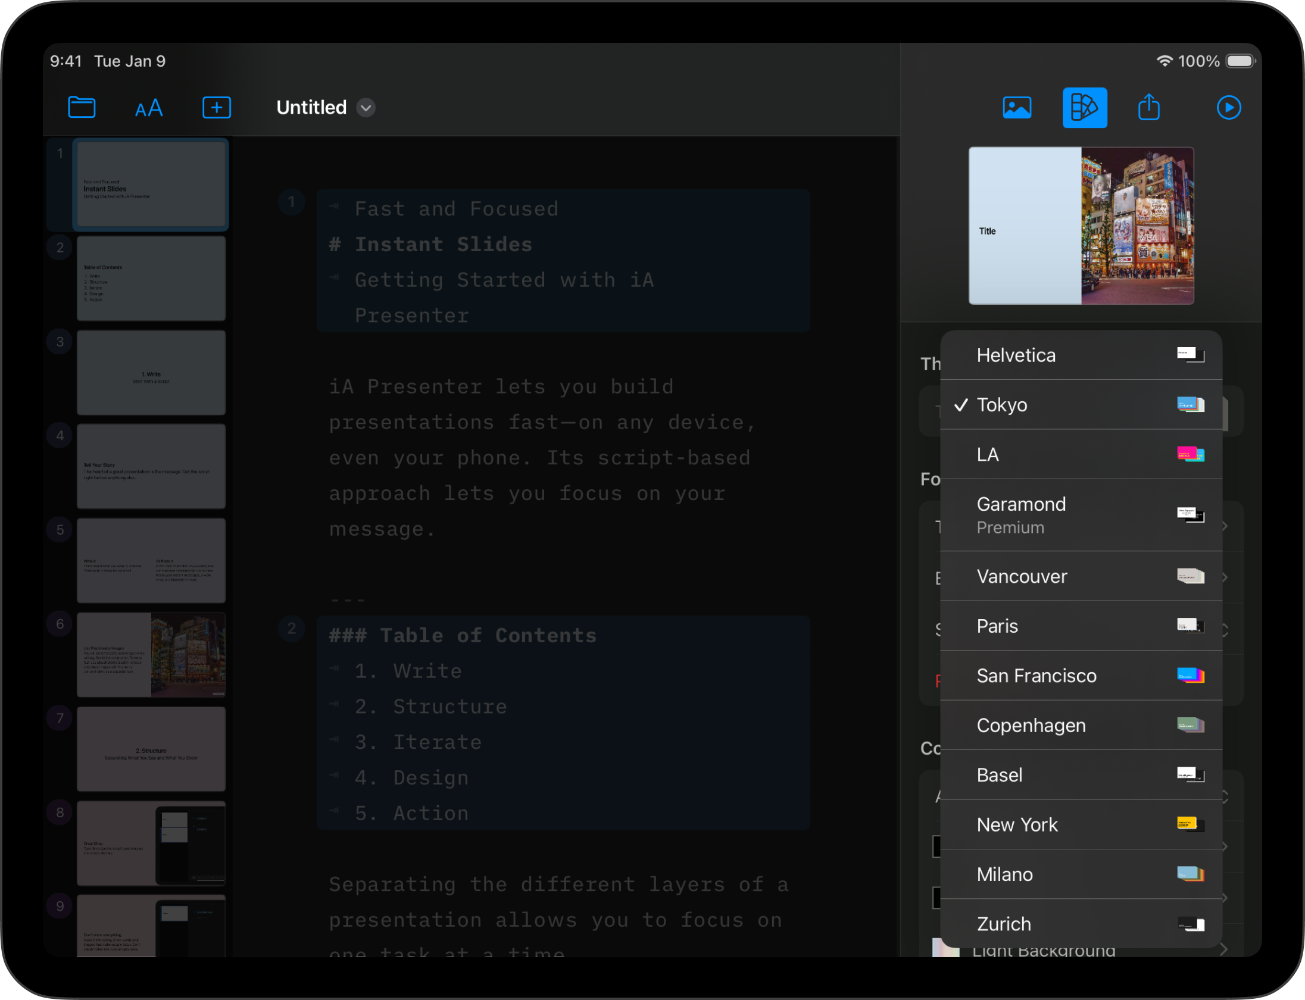Open Untitled document title chevron
The image size is (1305, 1000).
(366, 108)
